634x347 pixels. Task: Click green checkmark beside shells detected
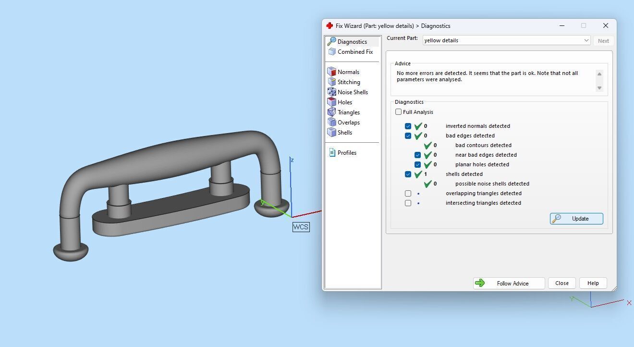tap(418, 174)
